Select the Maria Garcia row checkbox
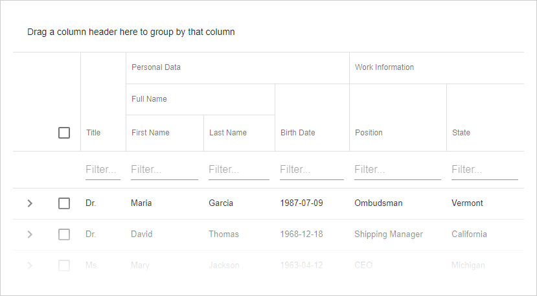 tap(64, 203)
